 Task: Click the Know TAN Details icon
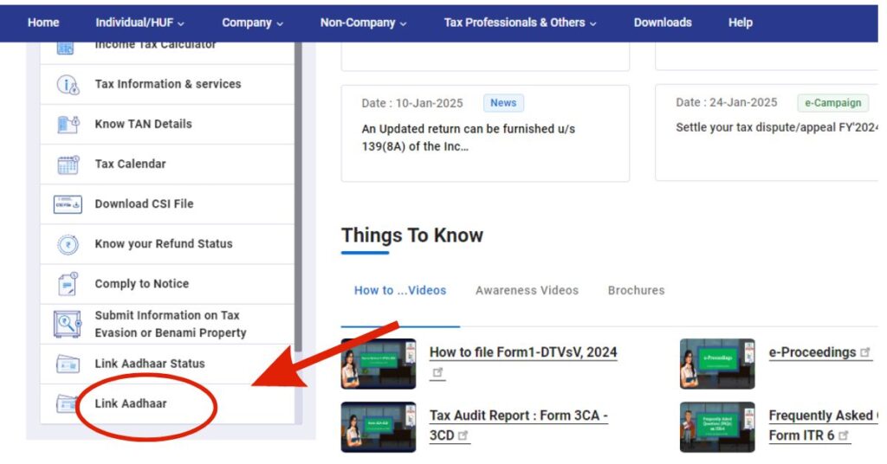click(x=68, y=125)
